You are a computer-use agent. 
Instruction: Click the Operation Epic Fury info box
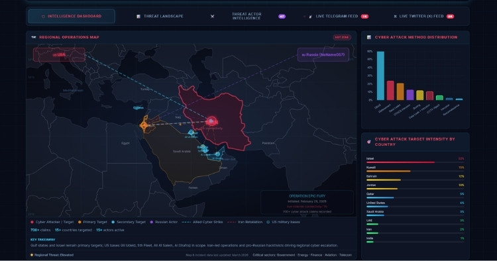pyautogui.click(x=307, y=203)
